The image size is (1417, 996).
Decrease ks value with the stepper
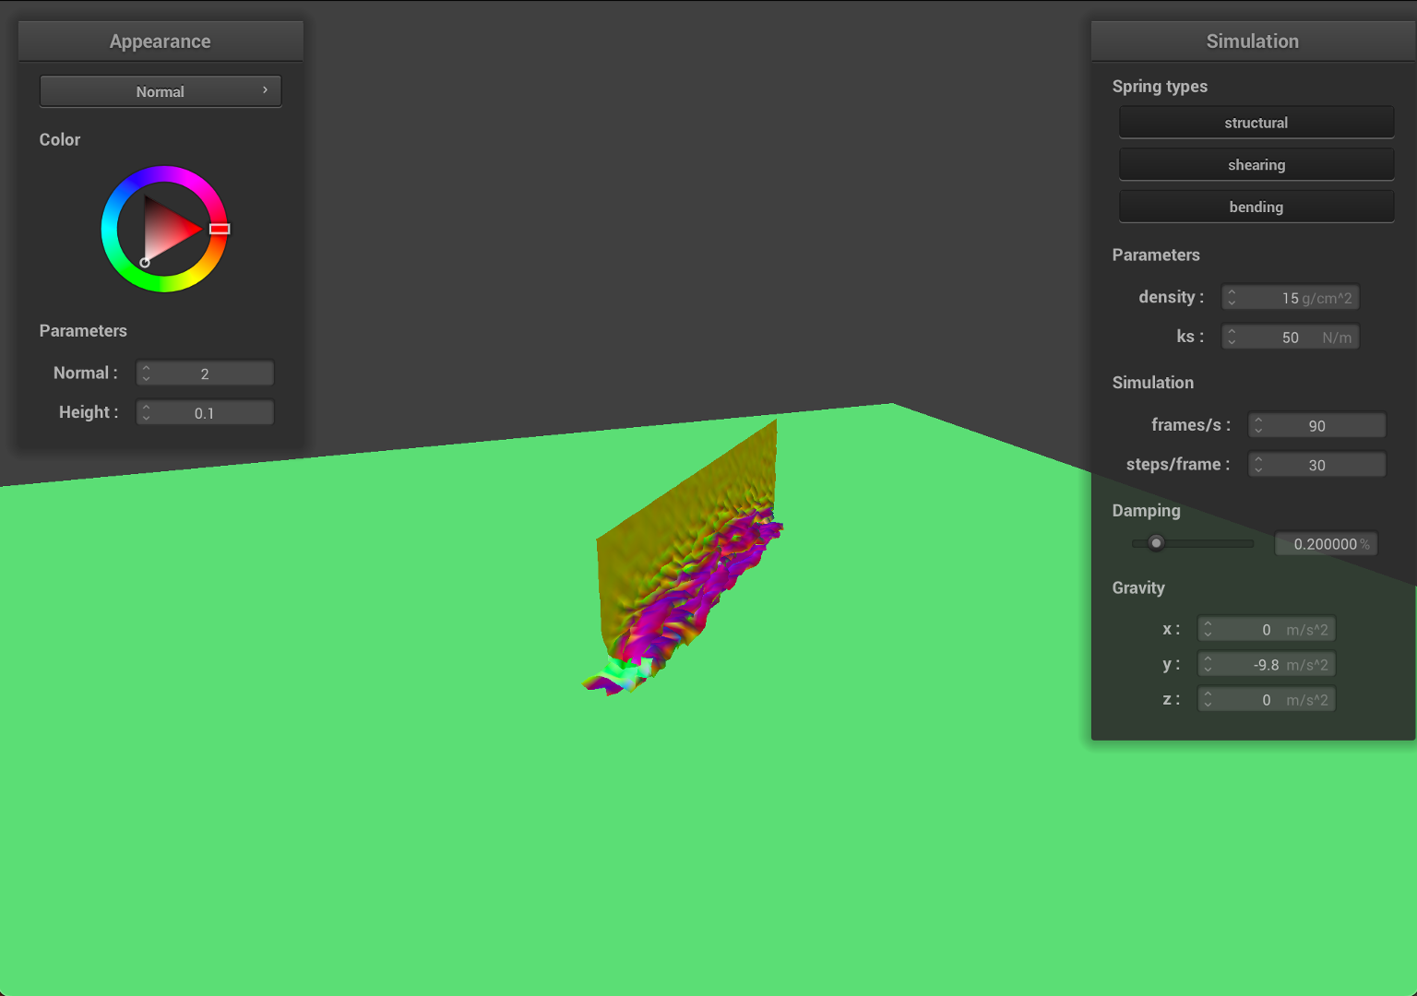point(1232,340)
